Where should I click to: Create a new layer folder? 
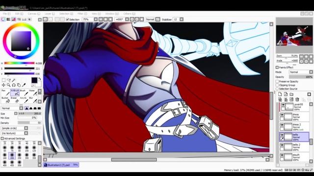pyautogui.click(x=291, y=94)
